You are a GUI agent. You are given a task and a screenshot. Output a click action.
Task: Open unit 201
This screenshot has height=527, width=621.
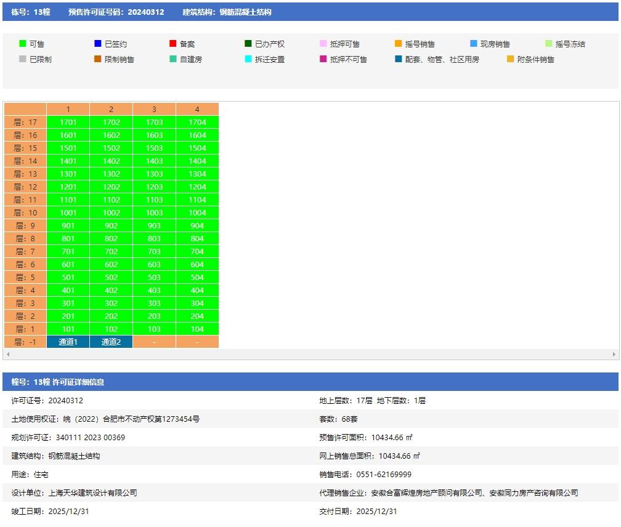[x=68, y=316]
